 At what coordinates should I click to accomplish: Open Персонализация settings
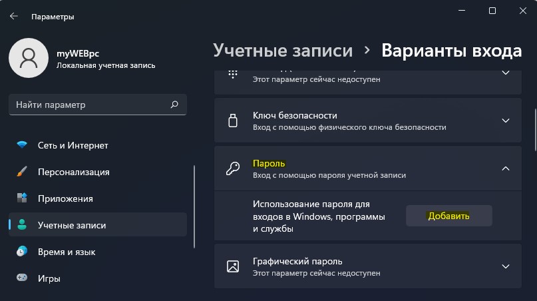[98, 172]
